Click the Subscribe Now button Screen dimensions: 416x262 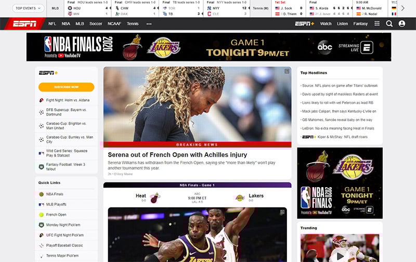coord(67,87)
